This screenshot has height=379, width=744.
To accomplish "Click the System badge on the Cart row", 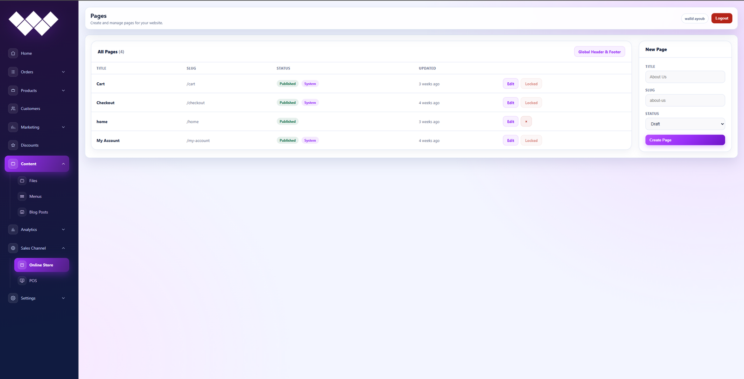I will coord(310,84).
